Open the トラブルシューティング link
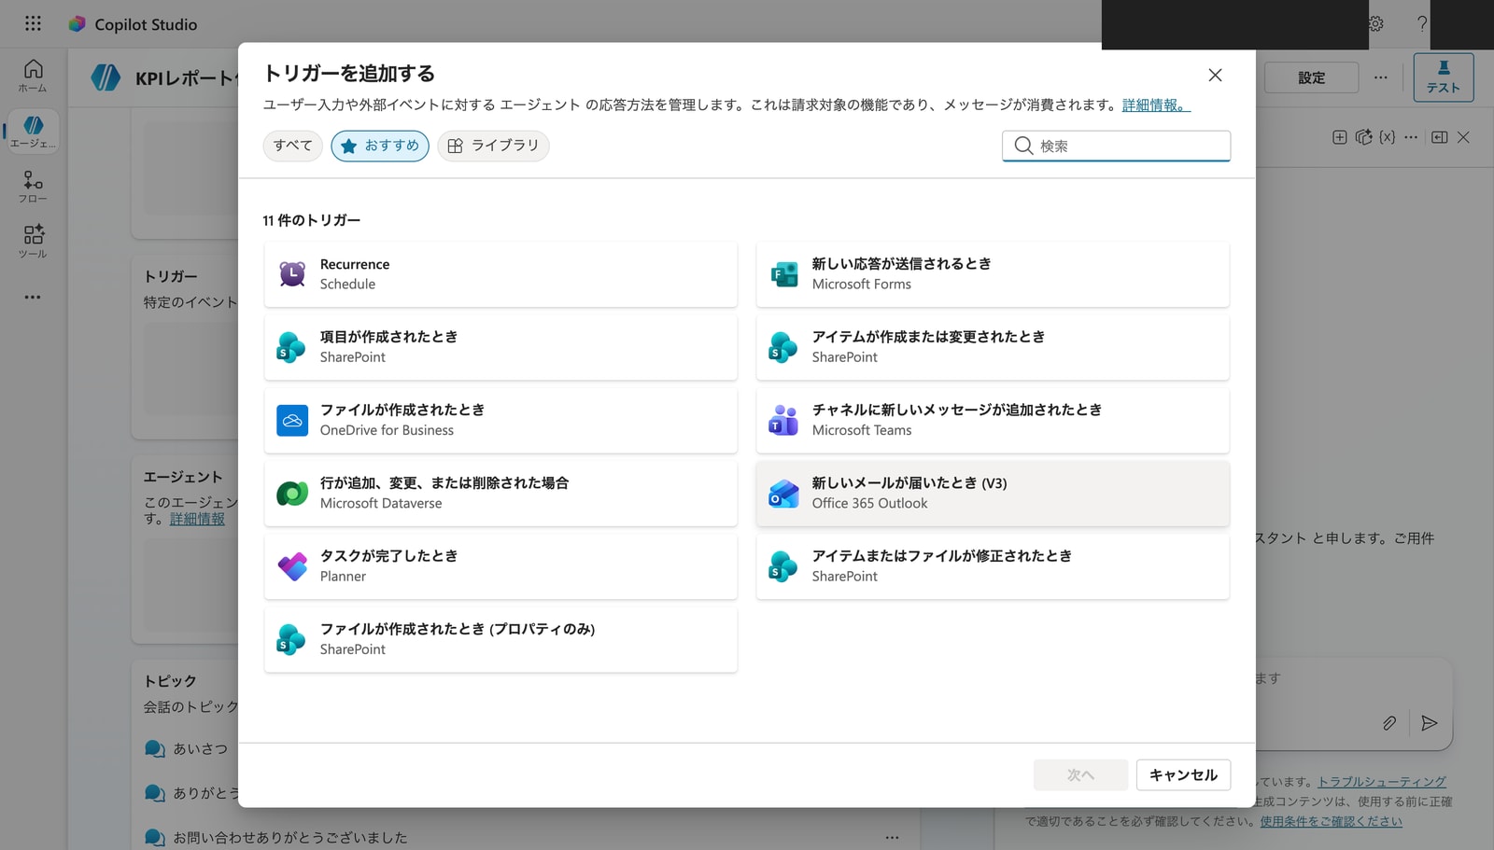Image resolution: width=1494 pixels, height=850 pixels. pyautogui.click(x=1382, y=782)
